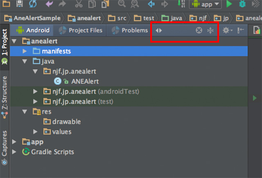Click the Undo purple arrow icon
The image size is (262, 178).
point(49,4)
